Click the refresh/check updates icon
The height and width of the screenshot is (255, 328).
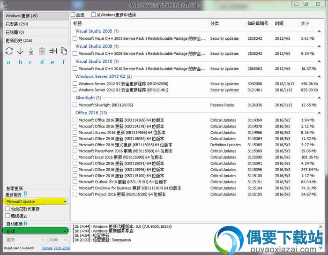(9, 51)
